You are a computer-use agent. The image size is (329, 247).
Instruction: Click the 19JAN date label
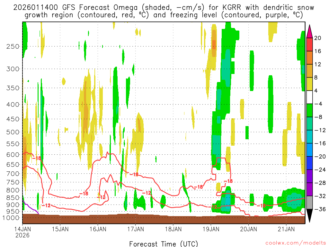211,229
